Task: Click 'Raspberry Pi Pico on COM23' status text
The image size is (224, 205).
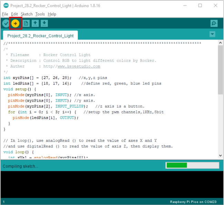Action: pos(193,202)
